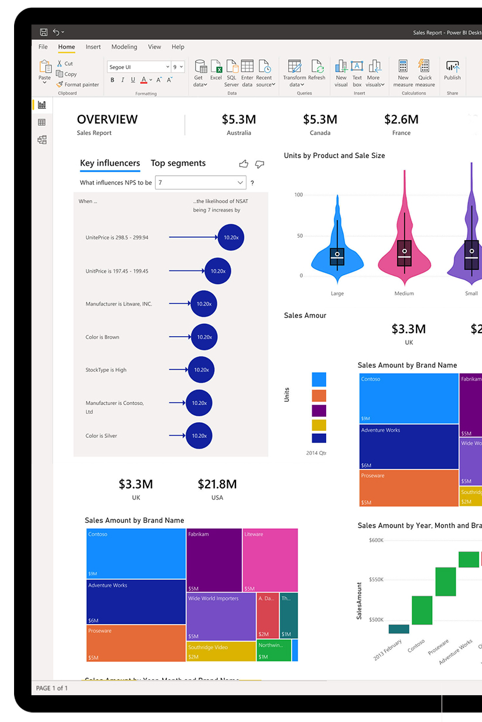
Task: Switch to the Home ribbon tab
Action: point(66,47)
